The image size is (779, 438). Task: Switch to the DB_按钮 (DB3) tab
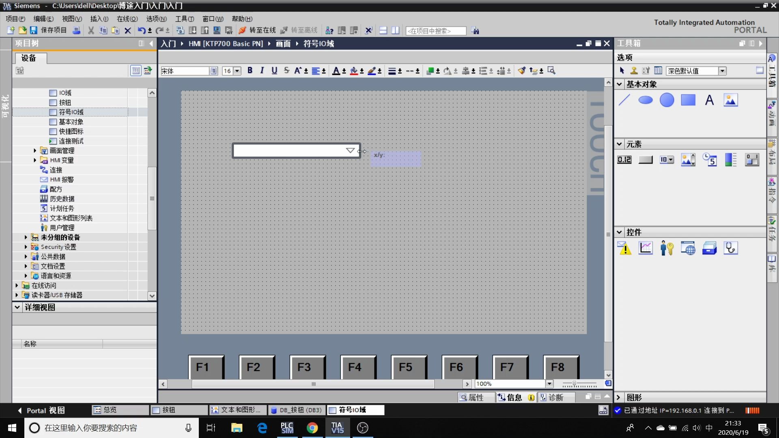coord(296,410)
